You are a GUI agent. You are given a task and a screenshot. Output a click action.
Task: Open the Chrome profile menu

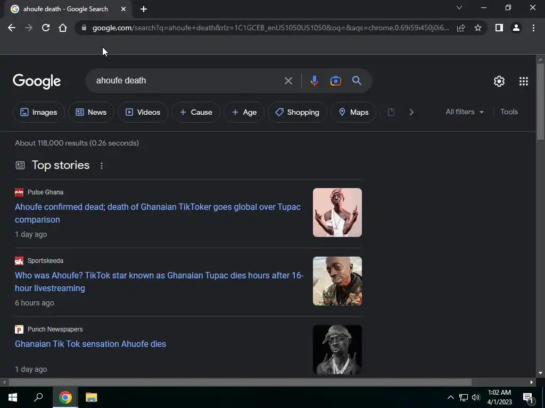[516, 28]
